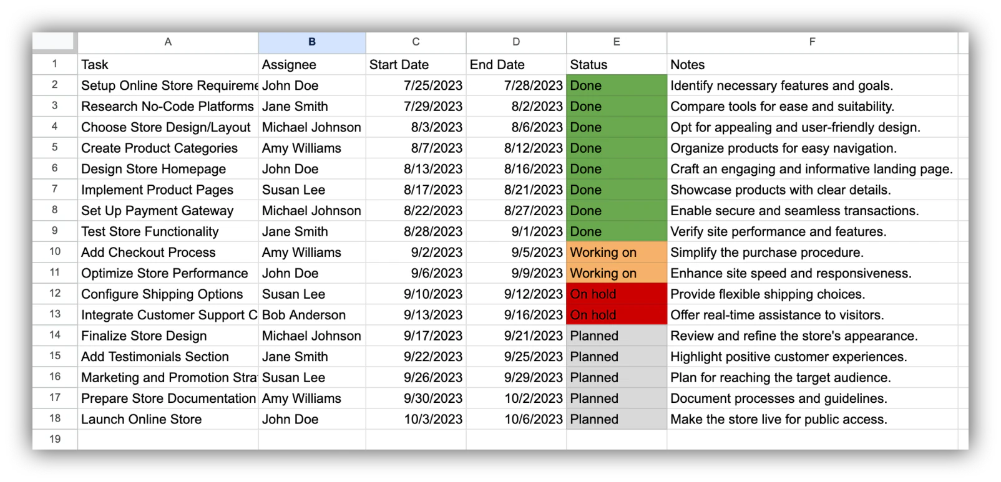Select the note "Plan for reaching the target audience."
This screenshot has width=1001, height=482.
(x=812, y=377)
